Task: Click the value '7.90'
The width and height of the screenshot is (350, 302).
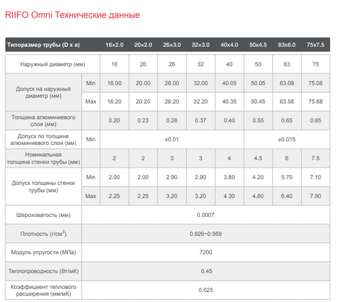Action: pyautogui.click(x=315, y=196)
